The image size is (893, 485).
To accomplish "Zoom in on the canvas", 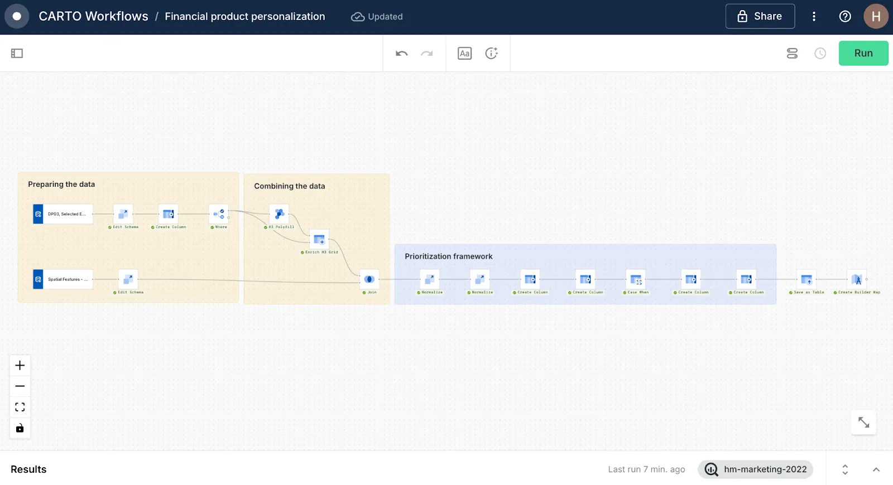I will (x=20, y=366).
